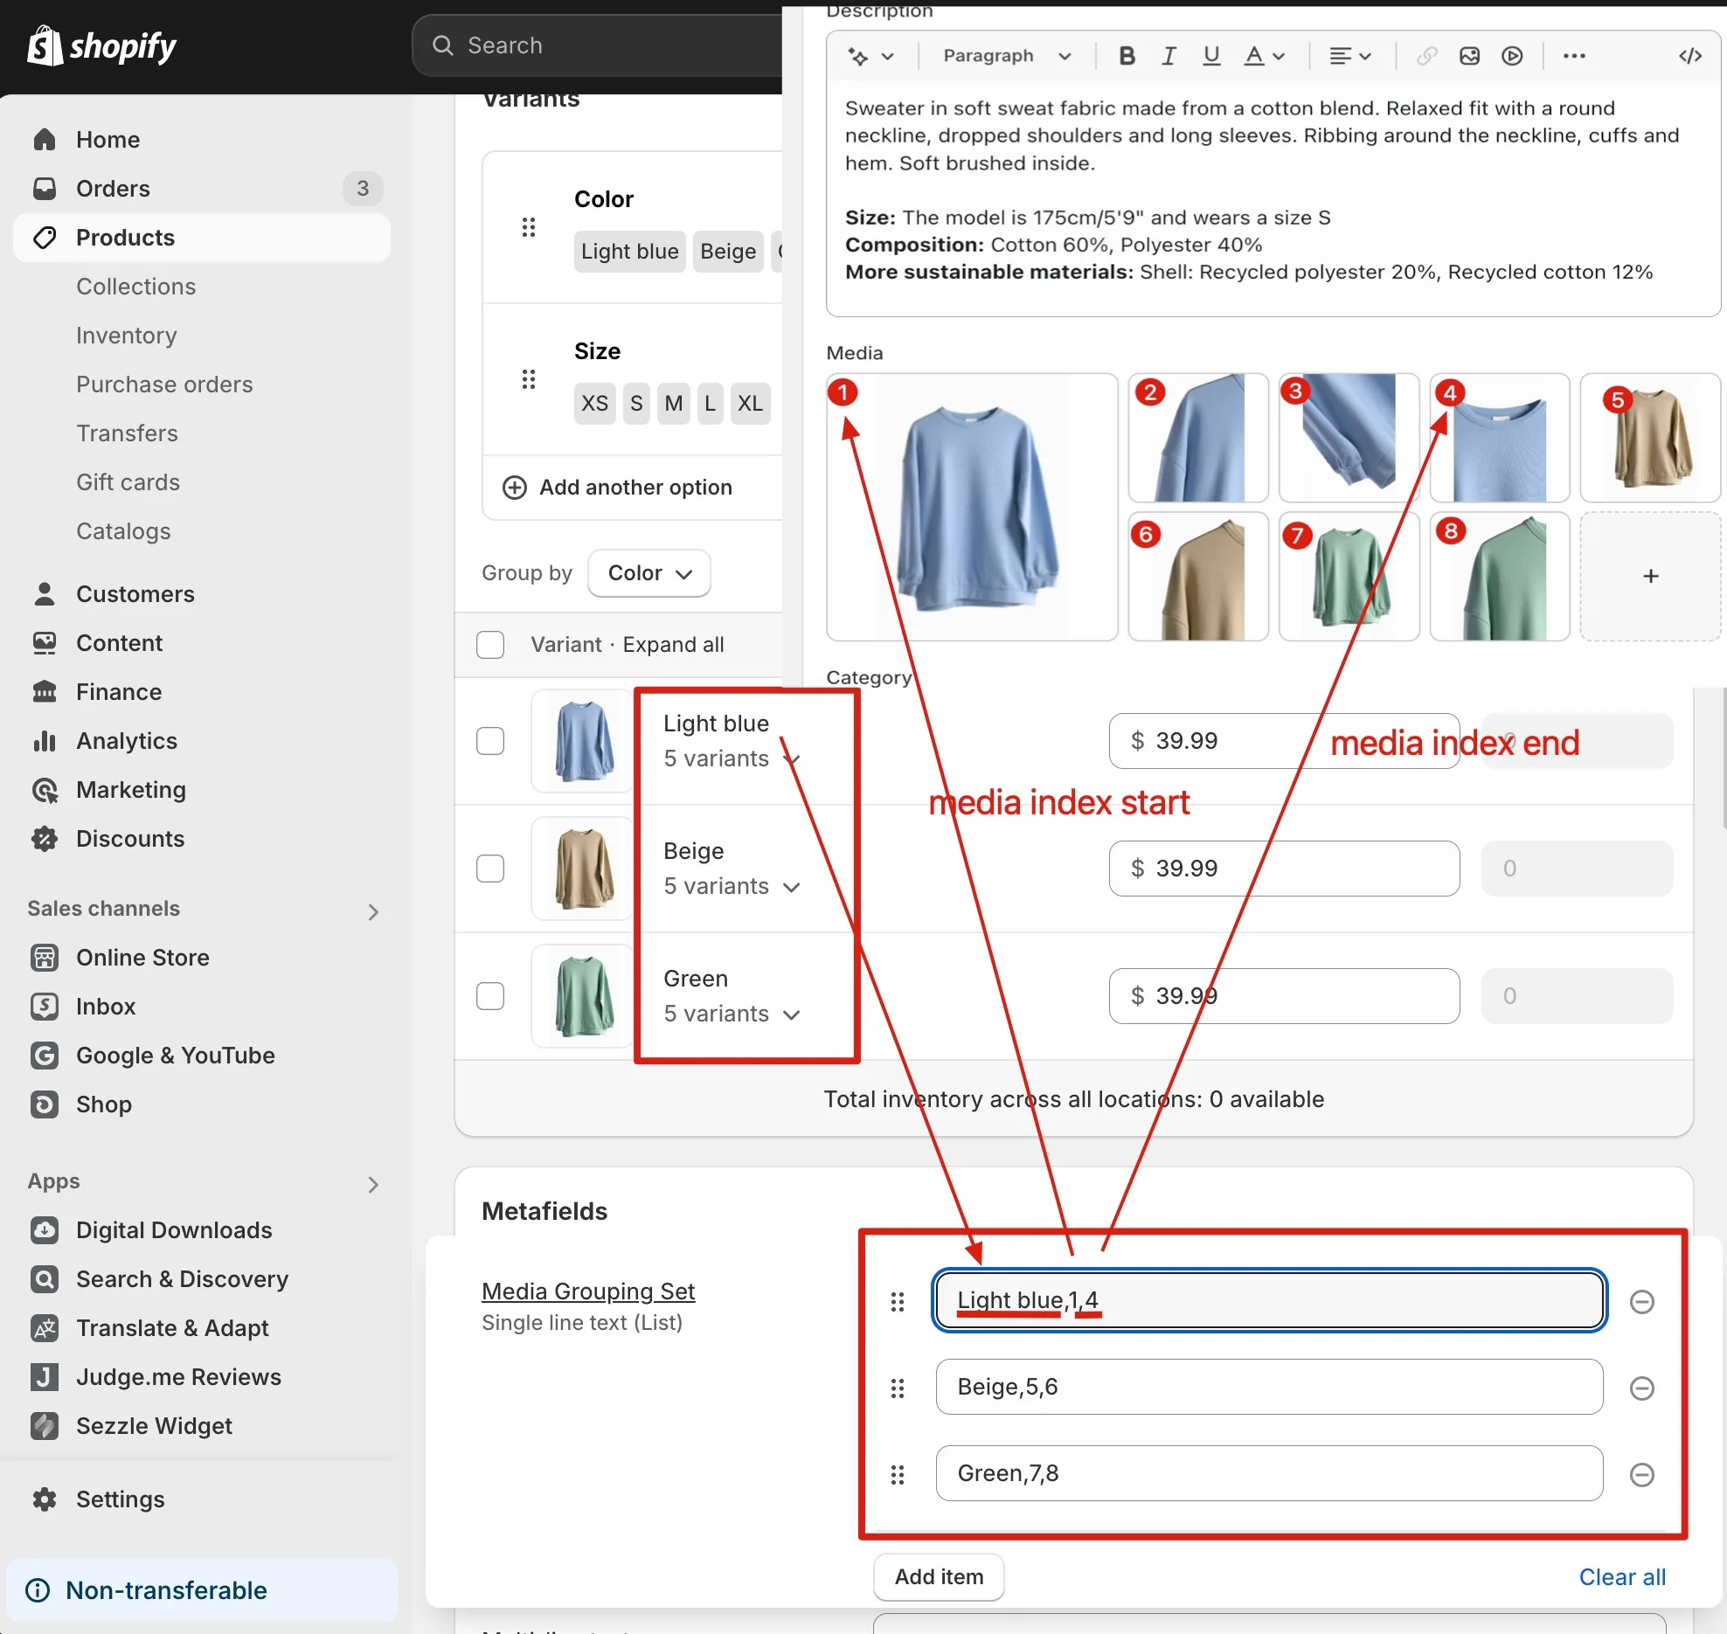Click the Discounts badge icon

coord(45,839)
